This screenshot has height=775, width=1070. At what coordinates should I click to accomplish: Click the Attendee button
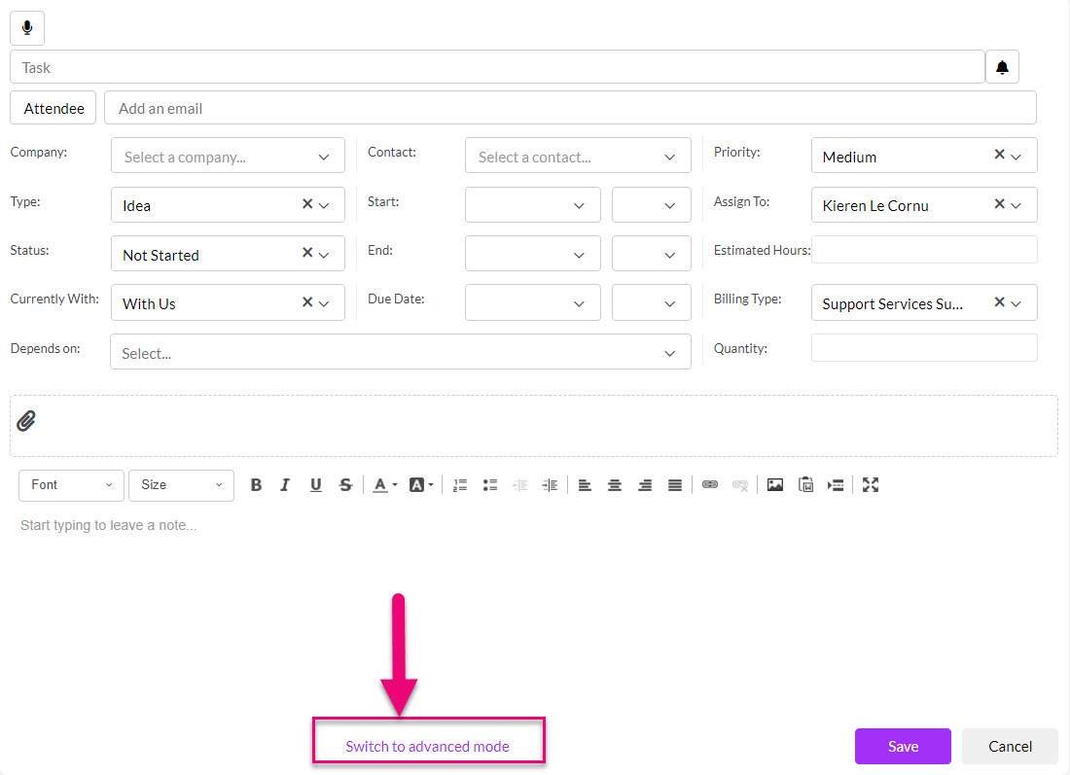[53, 108]
